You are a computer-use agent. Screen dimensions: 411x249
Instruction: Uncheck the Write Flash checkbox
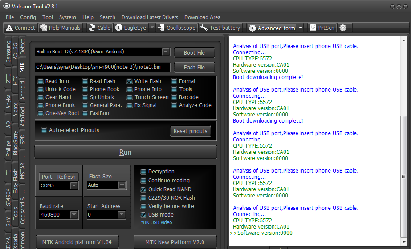[130, 81]
